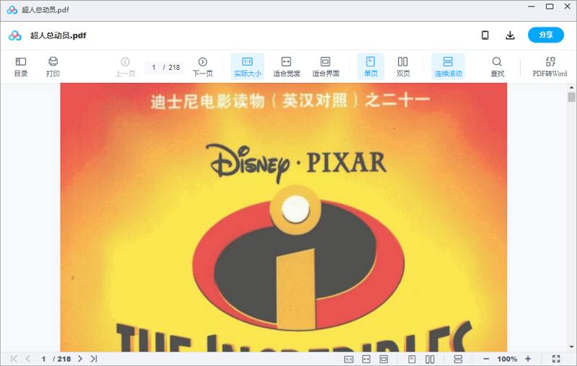Open the 目录 table of contents panel
Screen dimensions: 577x366
21,66
